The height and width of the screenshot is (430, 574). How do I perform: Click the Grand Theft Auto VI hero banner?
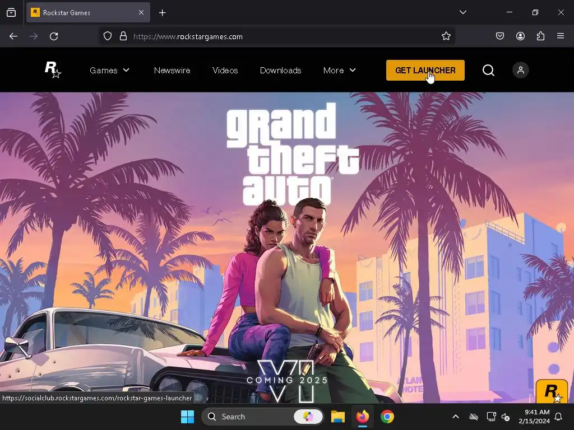click(287, 247)
